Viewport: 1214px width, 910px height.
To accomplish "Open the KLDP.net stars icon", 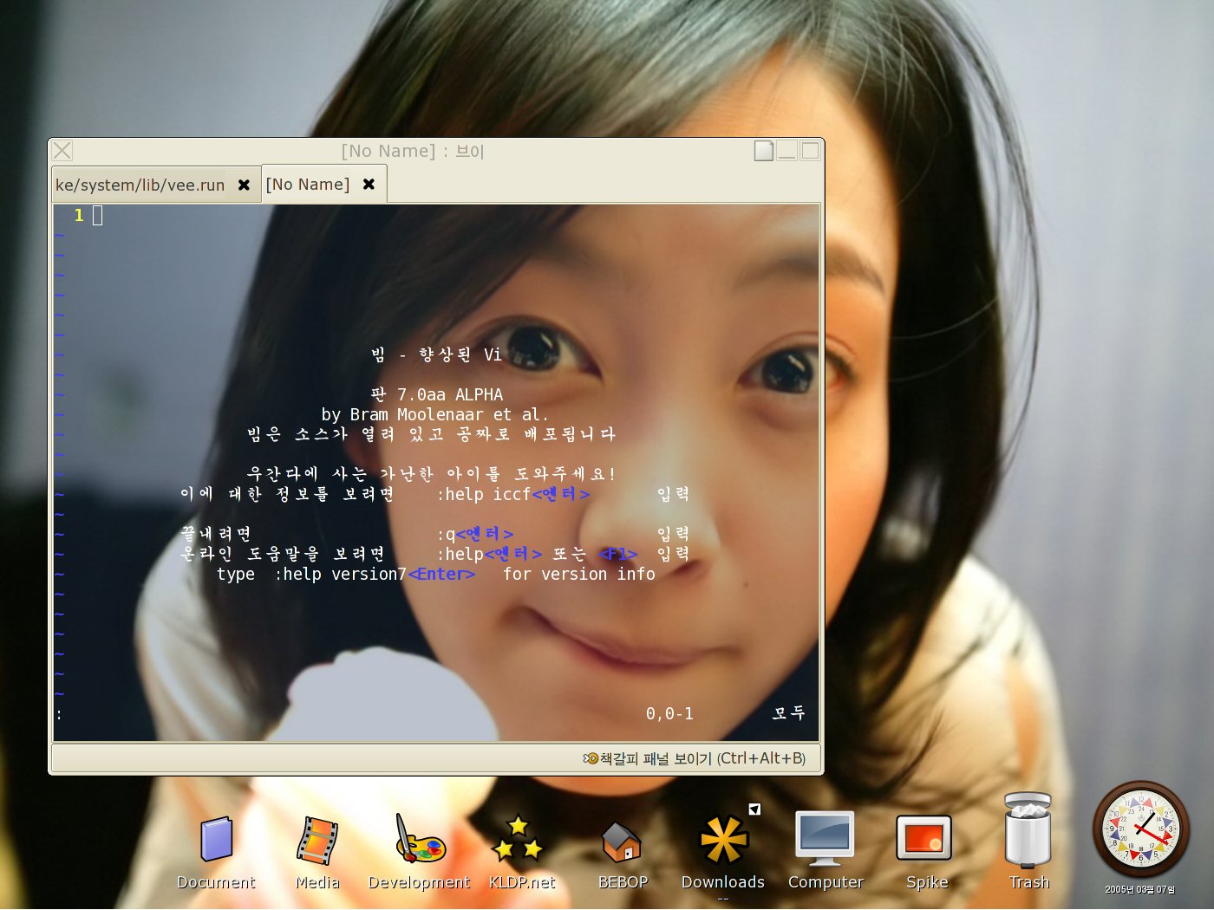I will tap(519, 840).
